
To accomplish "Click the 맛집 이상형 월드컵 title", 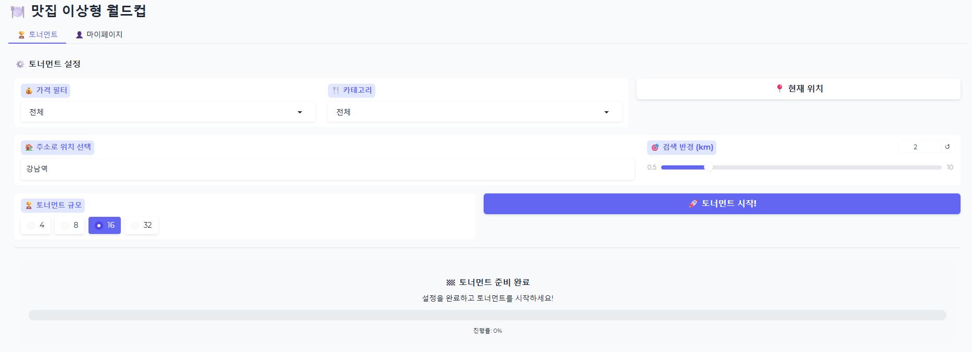I will (89, 11).
